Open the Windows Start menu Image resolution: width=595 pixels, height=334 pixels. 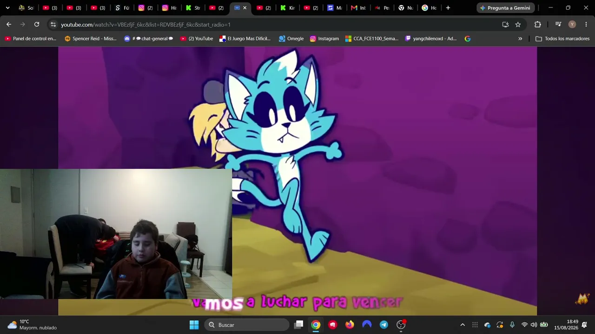tap(194, 325)
